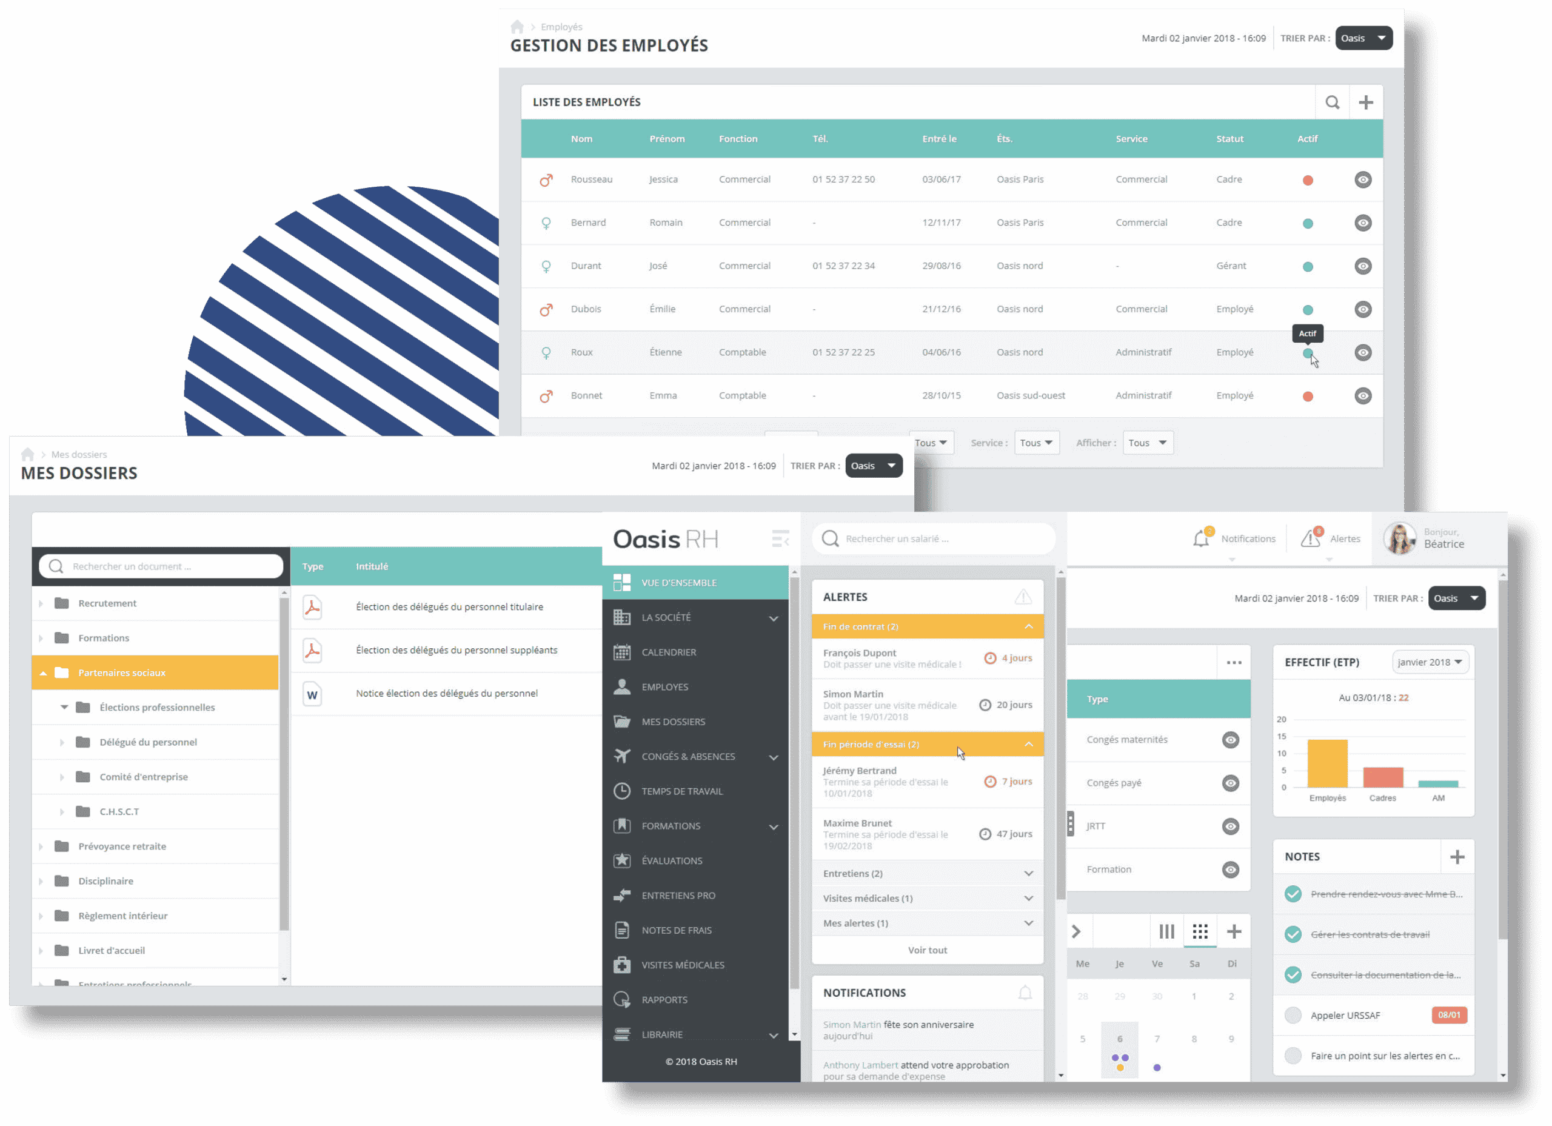Add a new note with plus icon
The height and width of the screenshot is (1126, 1552).
tap(1457, 857)
